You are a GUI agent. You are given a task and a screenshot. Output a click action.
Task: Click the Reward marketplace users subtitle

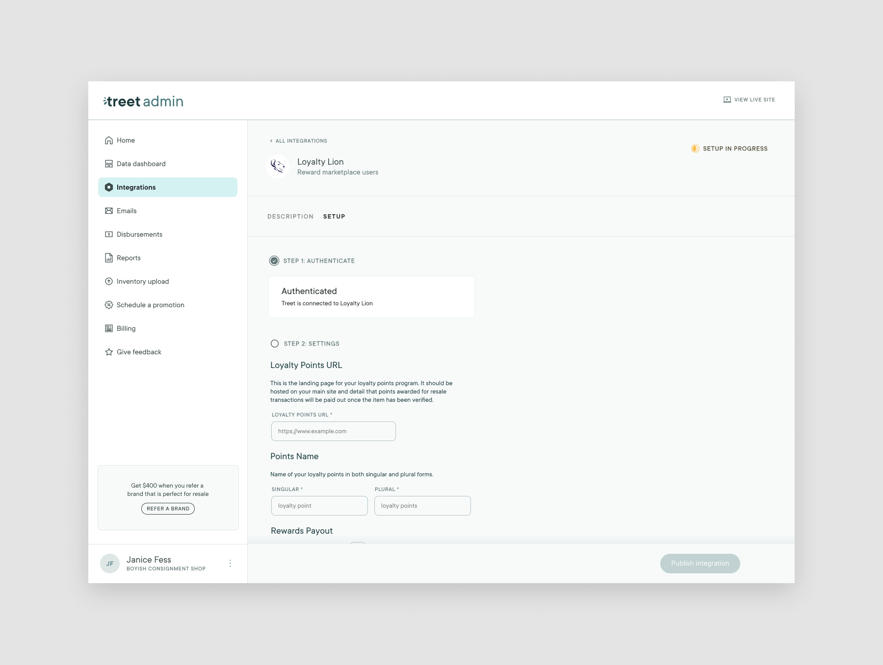(338, 172)
